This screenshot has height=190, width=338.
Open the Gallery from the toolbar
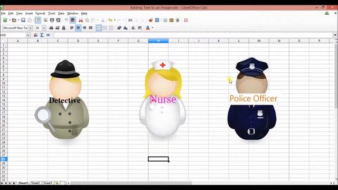[x=171, y=20]
